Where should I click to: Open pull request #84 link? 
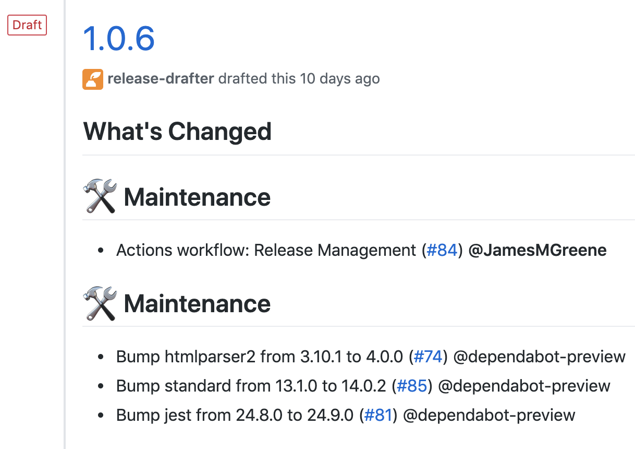[442, 250]
